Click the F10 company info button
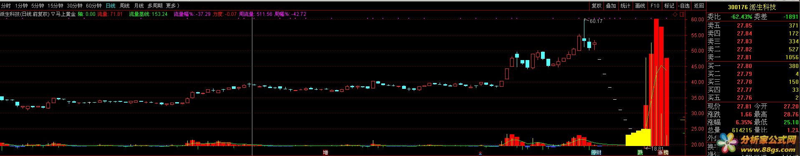 pos(655,6)
